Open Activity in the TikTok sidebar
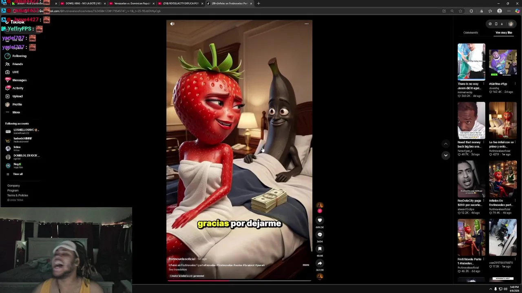522x293 pixels. click(x=15, y=88)
